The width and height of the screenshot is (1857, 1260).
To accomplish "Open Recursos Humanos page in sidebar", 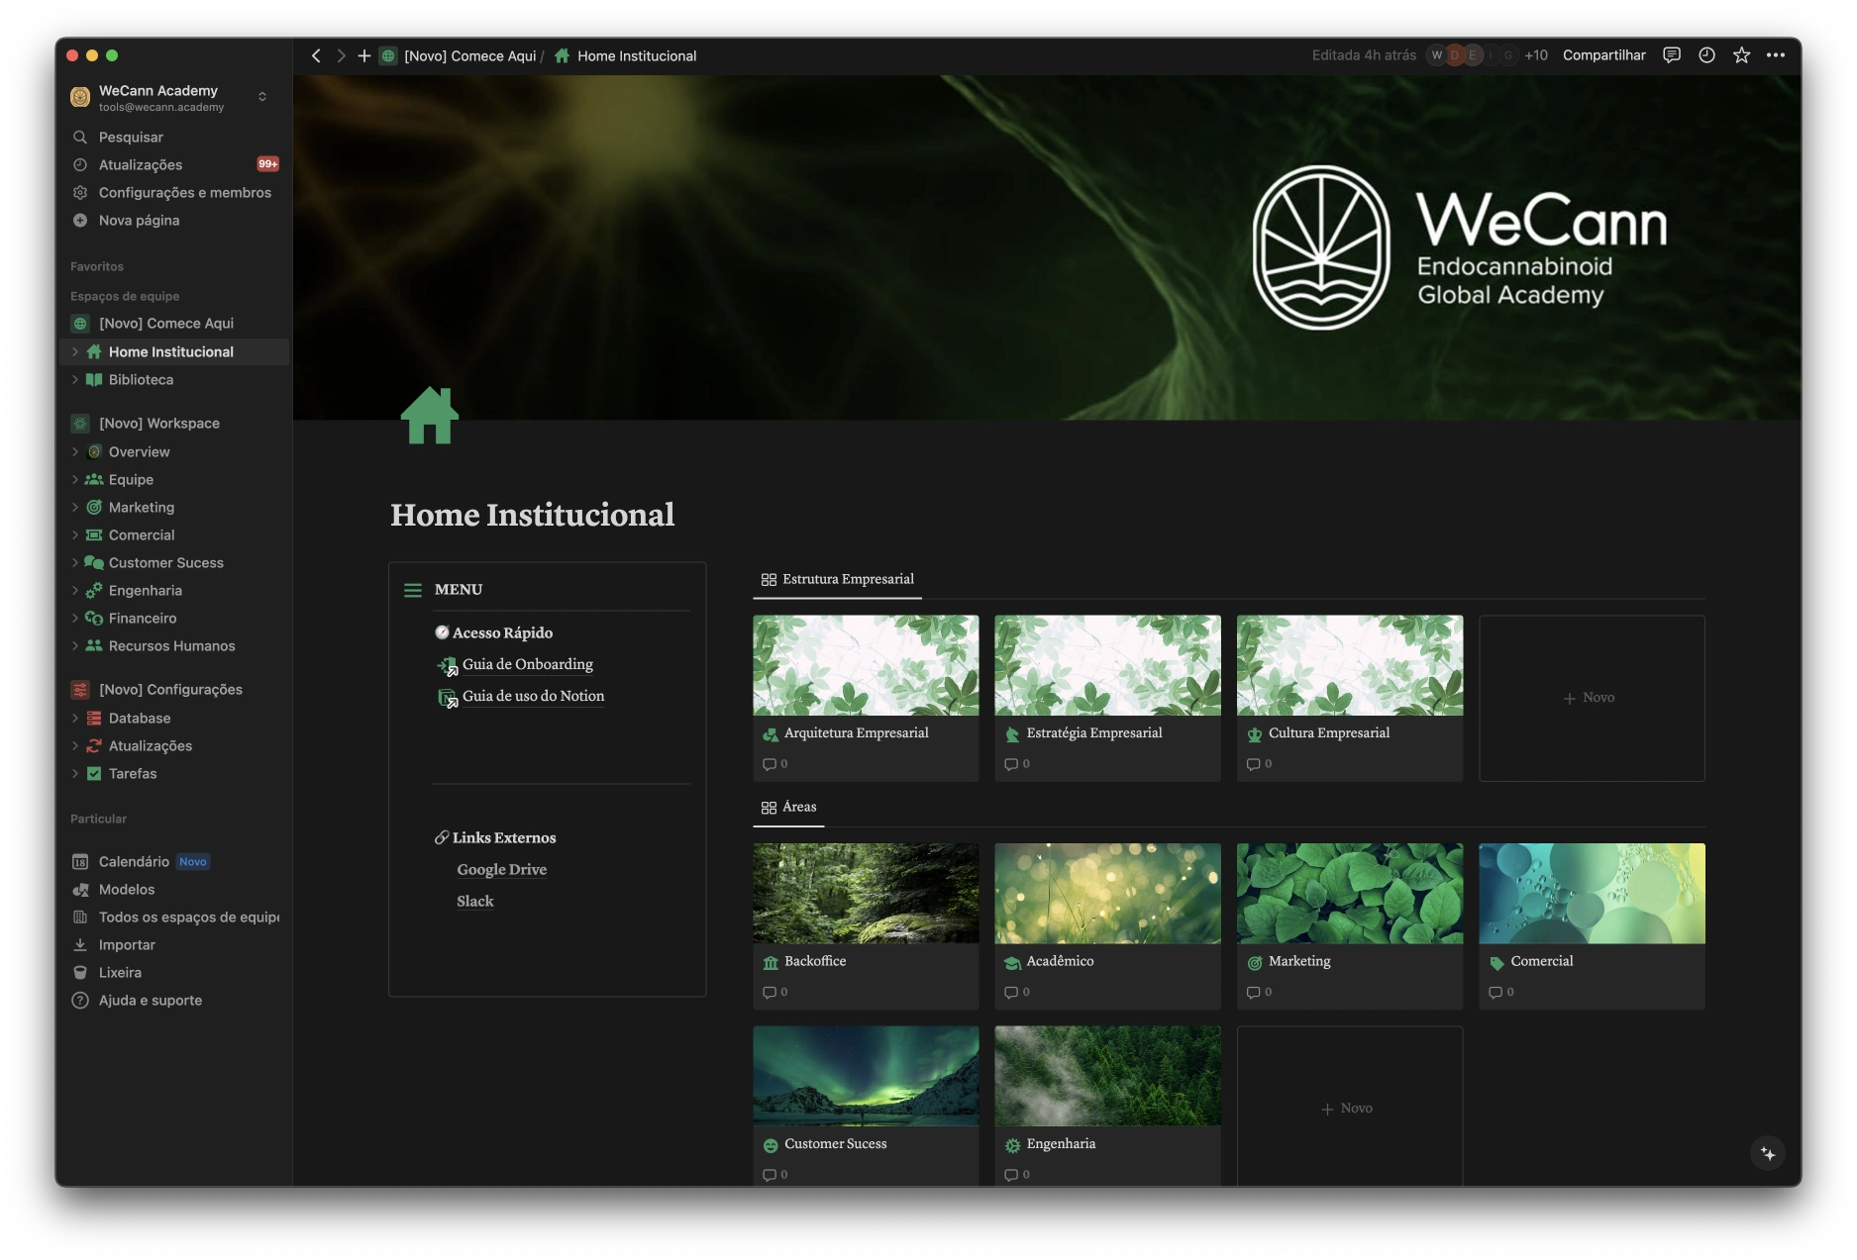I will 174,646.
